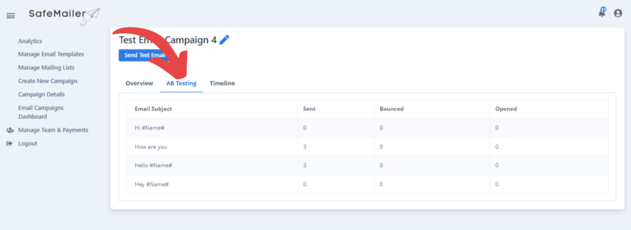
Task: Select the 'How are you' subject cell
Action: (x=212, y=147)
